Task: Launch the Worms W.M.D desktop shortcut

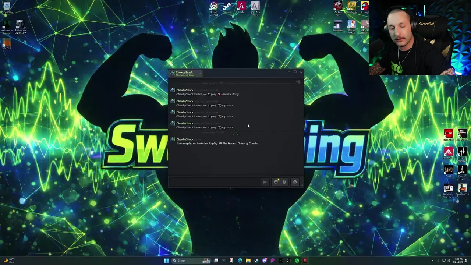Action: [x=351, y=27]
